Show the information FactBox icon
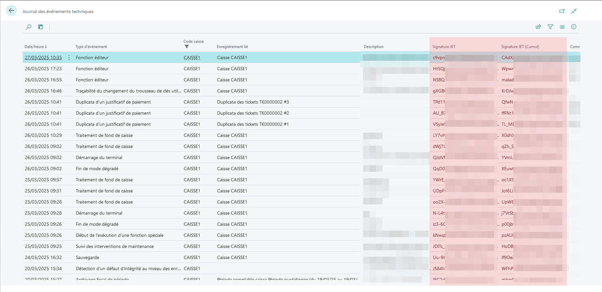Image resolution: width=602 pixels, height=292 pixels. coord(574,27)
